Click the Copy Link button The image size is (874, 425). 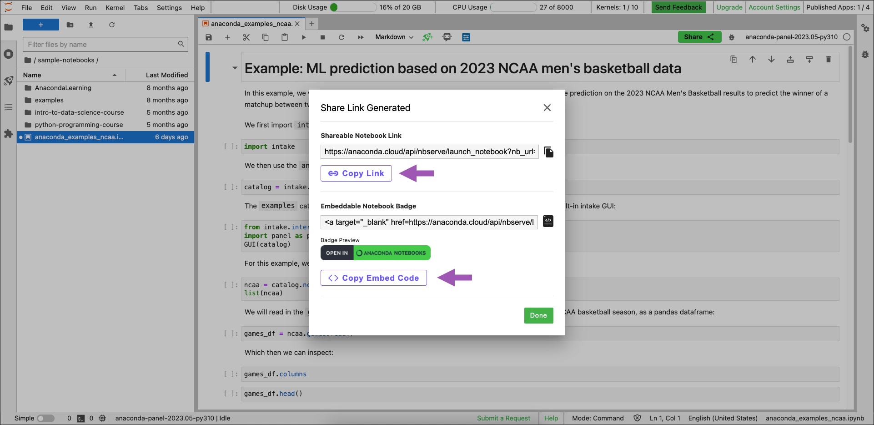[x=356, y=173]
